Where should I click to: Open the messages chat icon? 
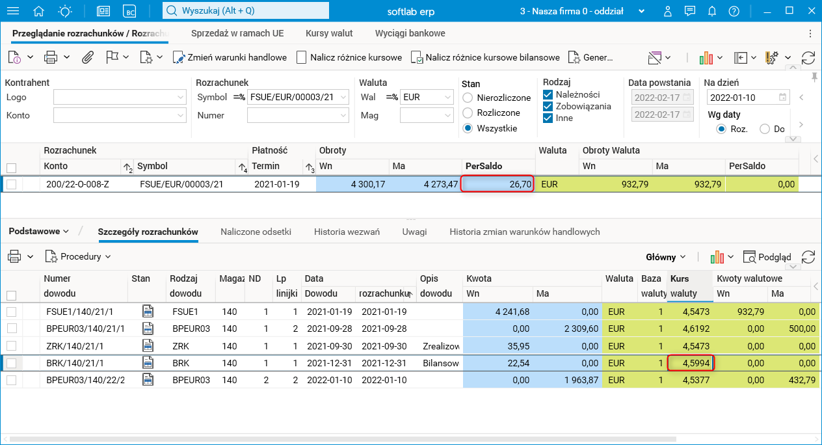tap(690, 11)
